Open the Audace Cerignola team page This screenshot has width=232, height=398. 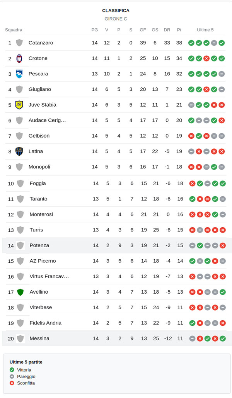click(47, 120)
